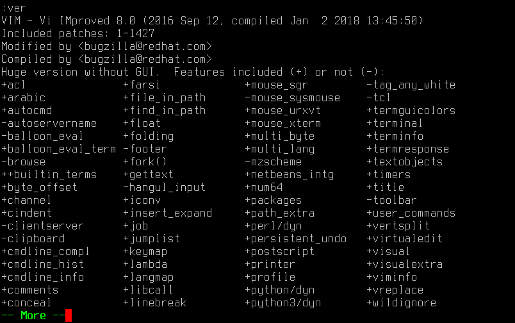Click the "-mouse_sysmouse" feature entry
This screenshot has height=323, width=515.
[x=292, y=97]
